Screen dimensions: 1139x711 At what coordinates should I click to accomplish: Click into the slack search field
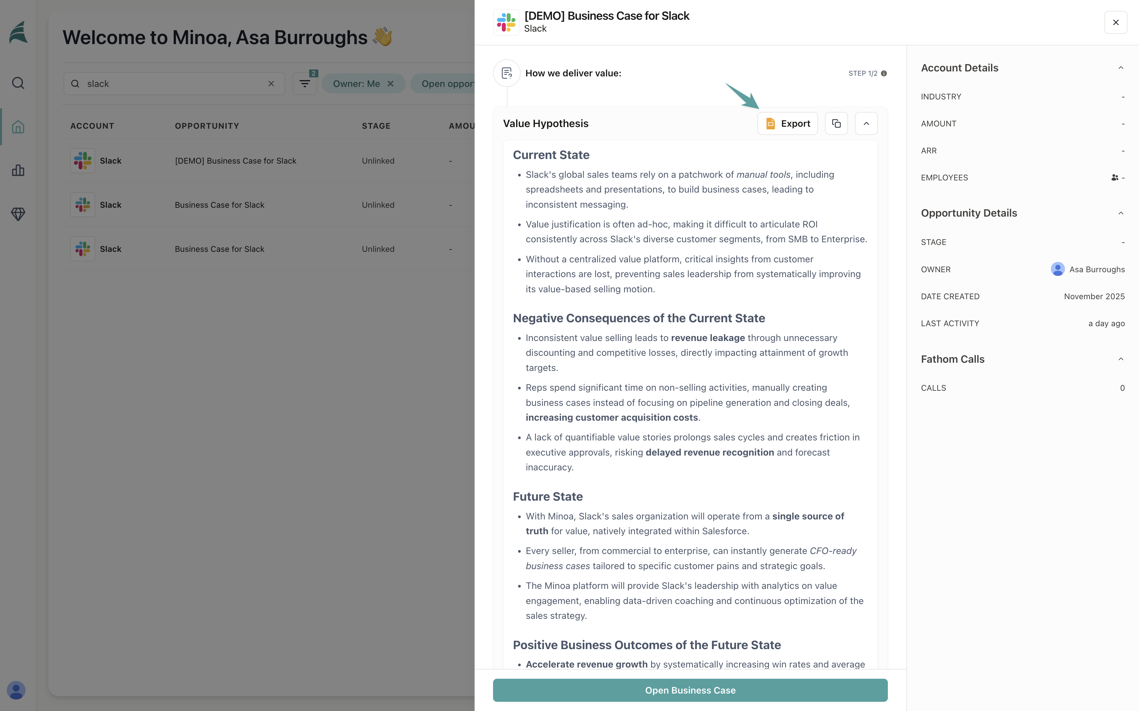click(174, 84)
